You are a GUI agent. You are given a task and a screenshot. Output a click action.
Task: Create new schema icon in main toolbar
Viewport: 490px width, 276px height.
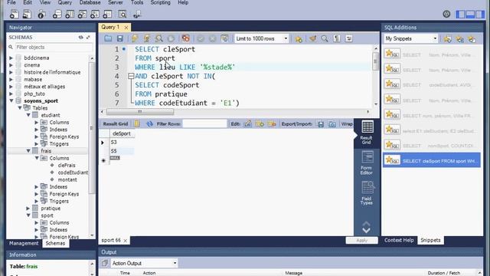[57, 14]
